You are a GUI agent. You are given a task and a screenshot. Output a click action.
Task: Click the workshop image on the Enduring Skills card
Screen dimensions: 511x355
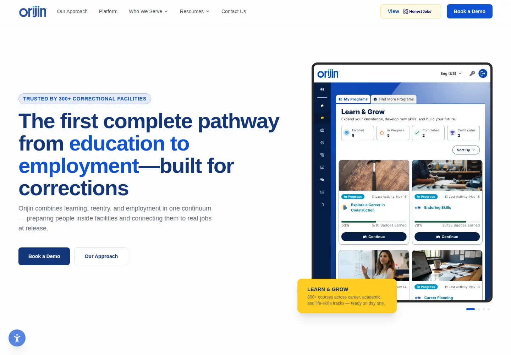(x=447, y=175)
